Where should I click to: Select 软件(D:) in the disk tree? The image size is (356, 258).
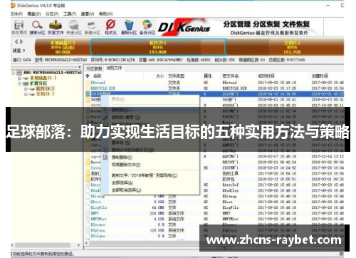(x=45, y=88)
